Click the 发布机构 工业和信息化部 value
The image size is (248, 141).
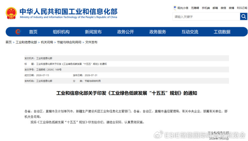(x=44, y=81)
